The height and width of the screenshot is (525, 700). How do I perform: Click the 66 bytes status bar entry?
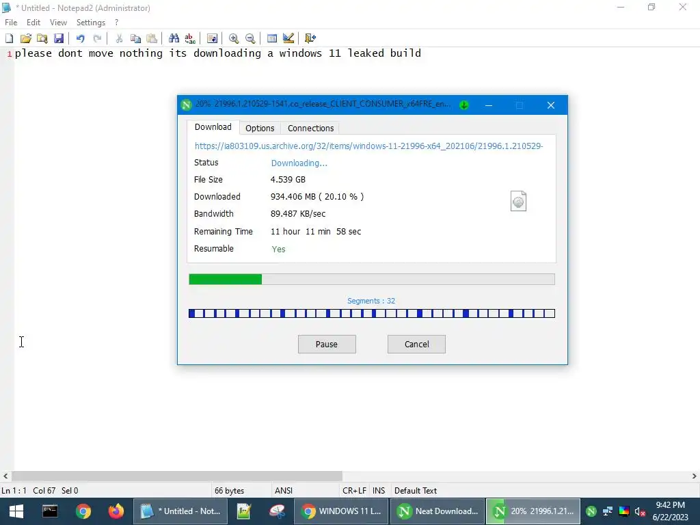click(x=229, y=491)
